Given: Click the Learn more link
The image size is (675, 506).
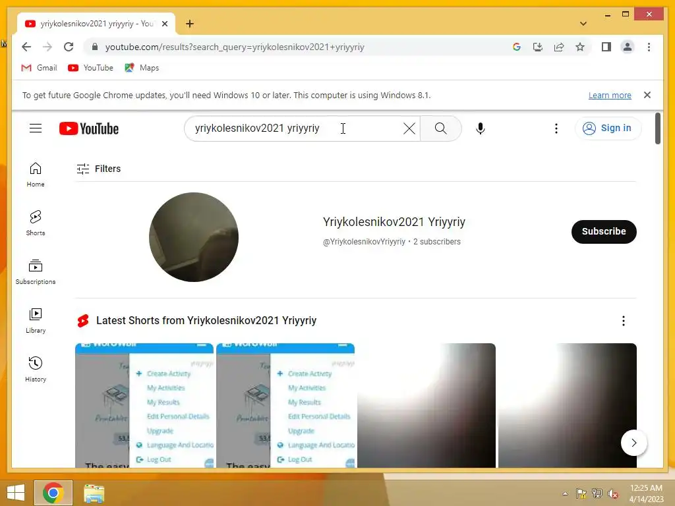Looking at the screenshot, I should 610,95.
